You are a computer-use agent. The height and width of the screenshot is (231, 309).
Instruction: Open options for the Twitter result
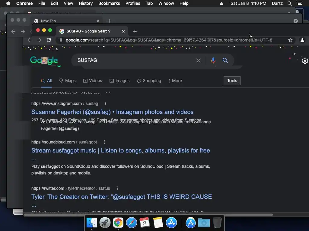click(118, 188)
